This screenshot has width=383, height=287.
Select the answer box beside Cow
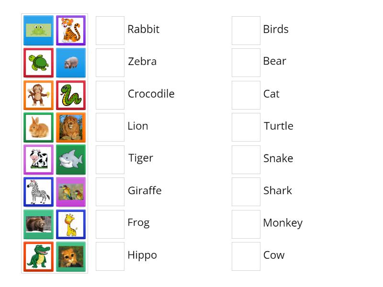tap(246, 256)
